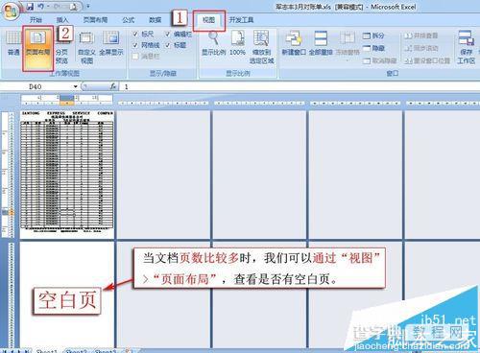Open 自定义视图 custom views
Image resolution: width=480 pixels, height=353 pixels.
(86, 48)
